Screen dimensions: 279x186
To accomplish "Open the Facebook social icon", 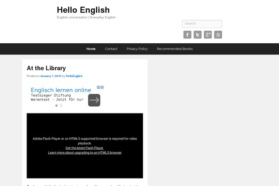I will pos(187,35).
